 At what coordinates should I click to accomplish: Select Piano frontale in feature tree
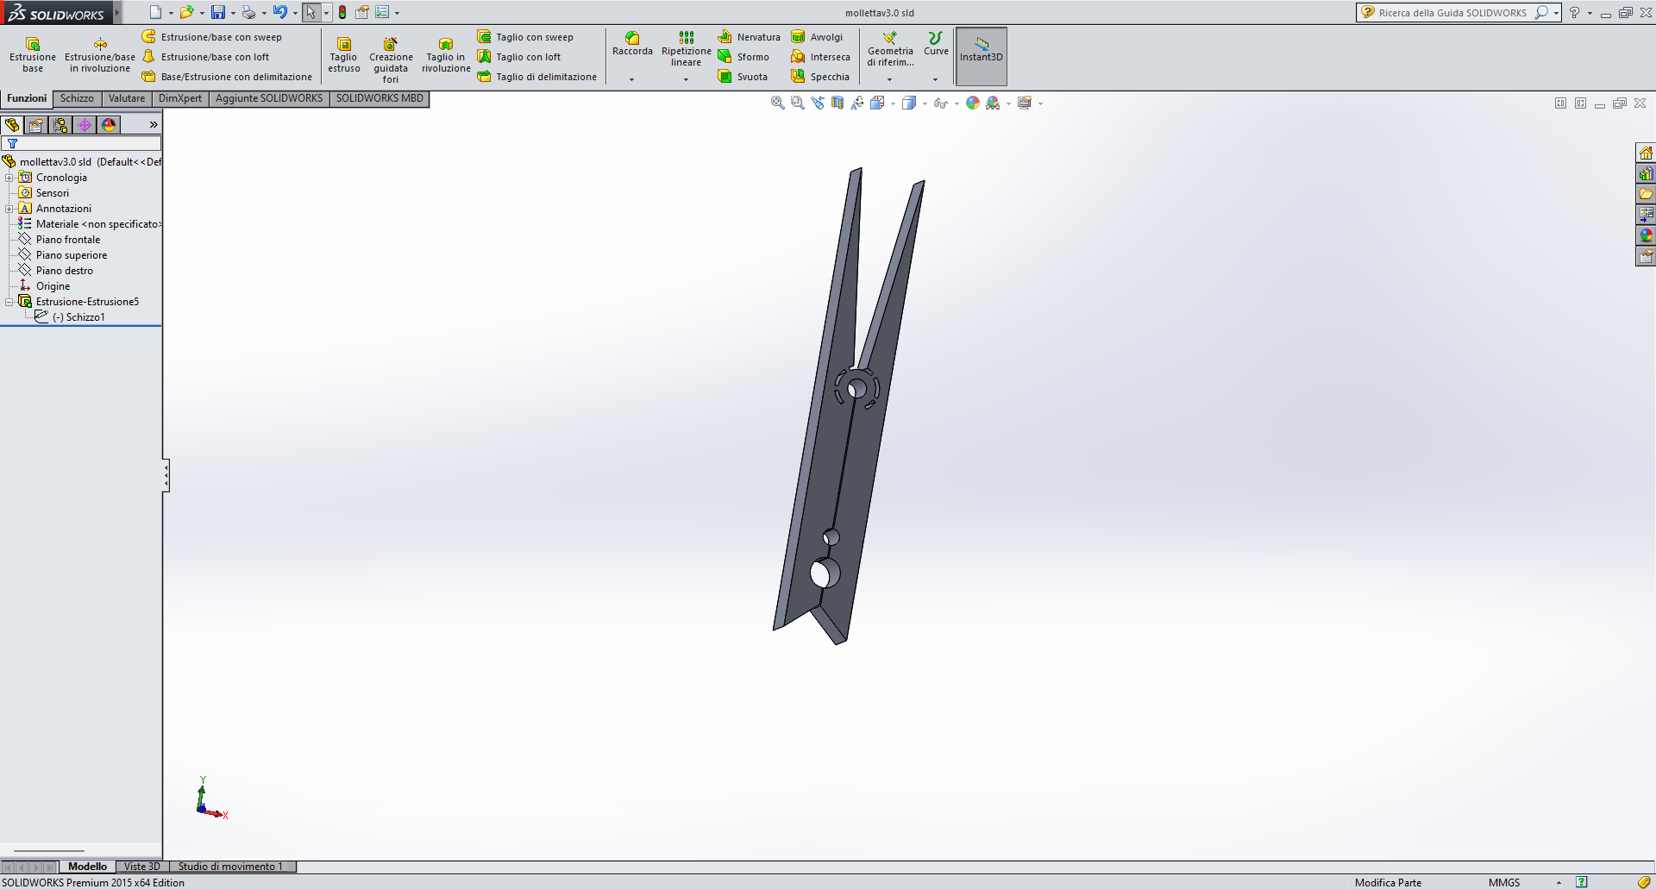coord(68,240)
